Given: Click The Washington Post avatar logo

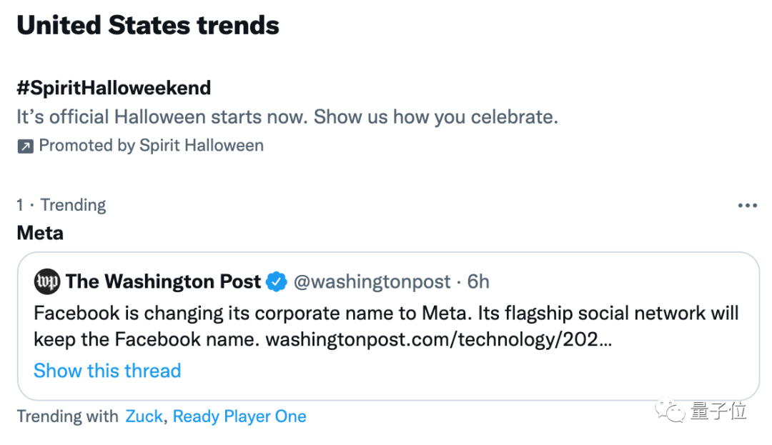Looking at the screenshot, I should (47, 282).
